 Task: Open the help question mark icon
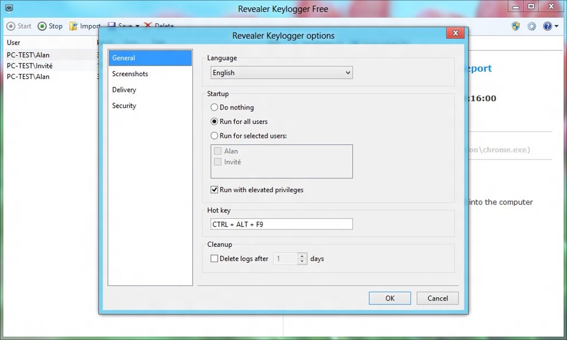[548, 26]
